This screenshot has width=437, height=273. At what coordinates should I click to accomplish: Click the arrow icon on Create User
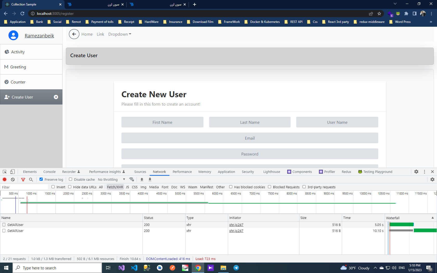(56, 97)
